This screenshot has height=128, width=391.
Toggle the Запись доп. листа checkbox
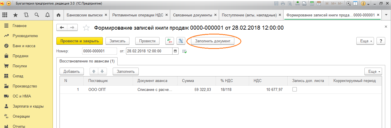click(294, 89)
